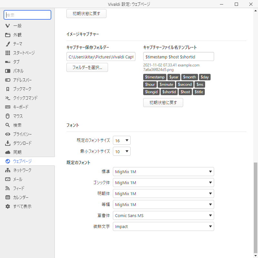Click the ウェブページ globe icon
The width and height of the screenshot is (258, 258).
(x=7, y=161)
